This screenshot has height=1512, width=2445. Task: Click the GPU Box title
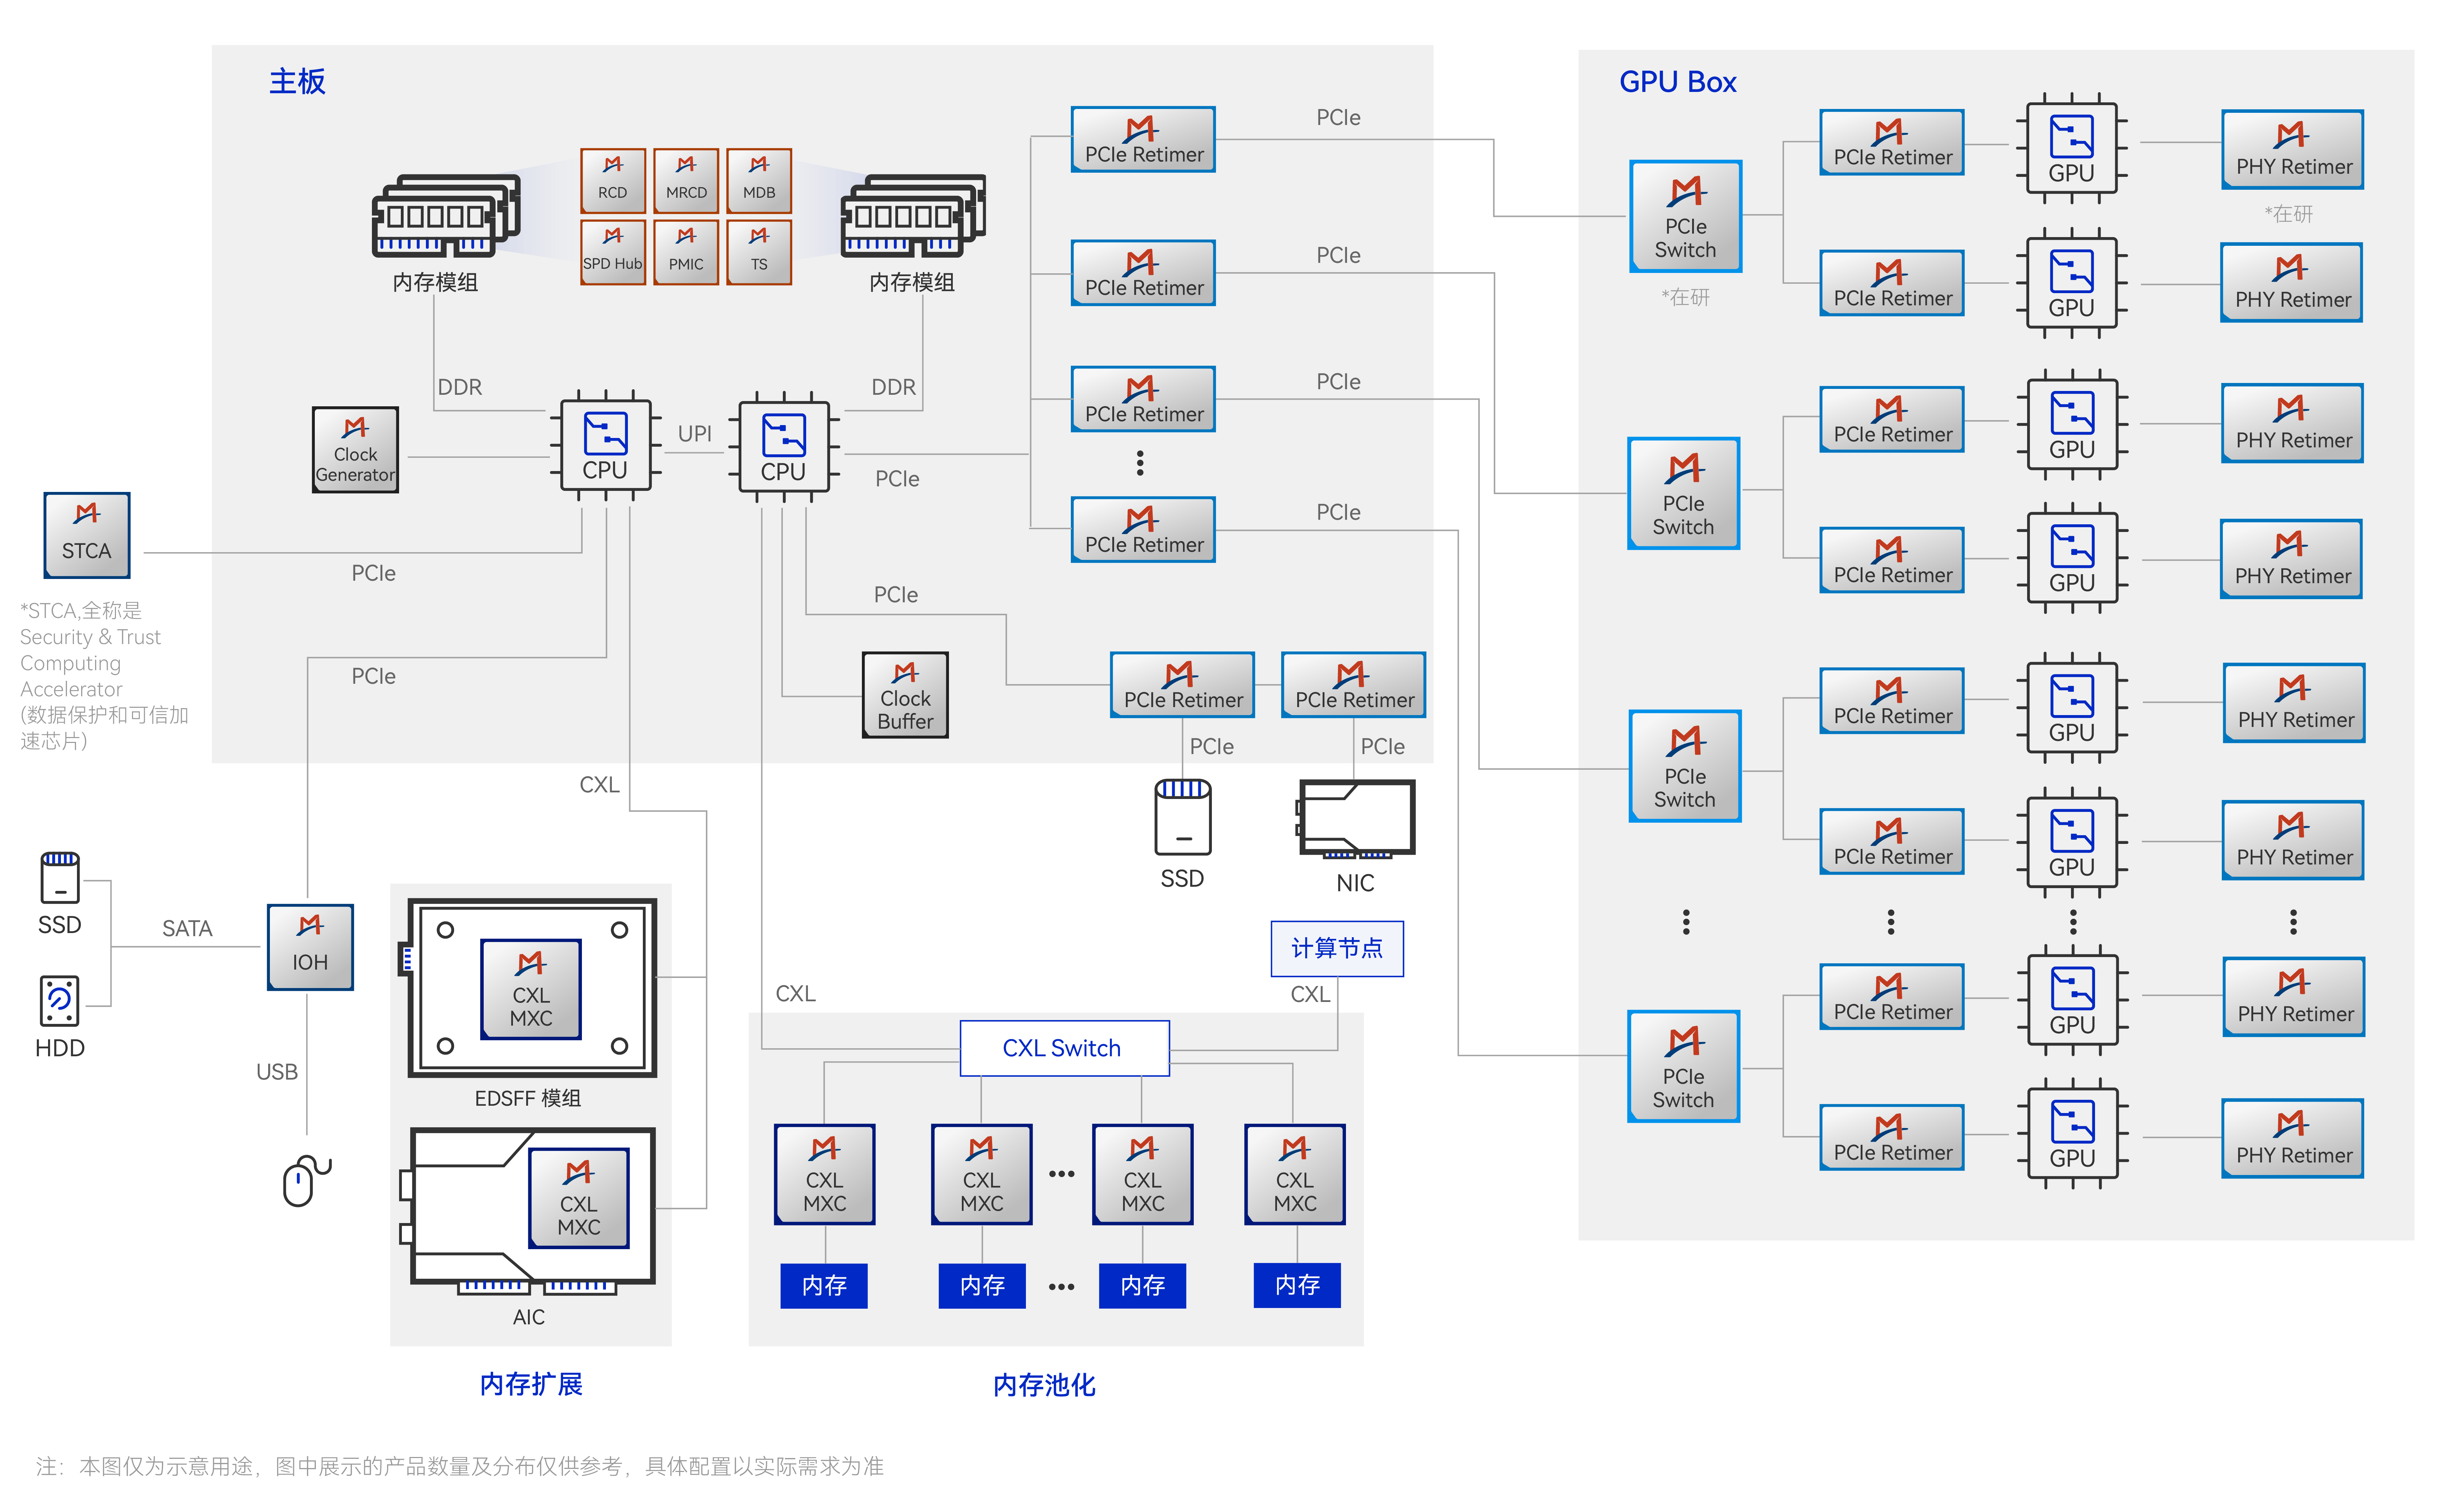click(x=1678, y=82)
